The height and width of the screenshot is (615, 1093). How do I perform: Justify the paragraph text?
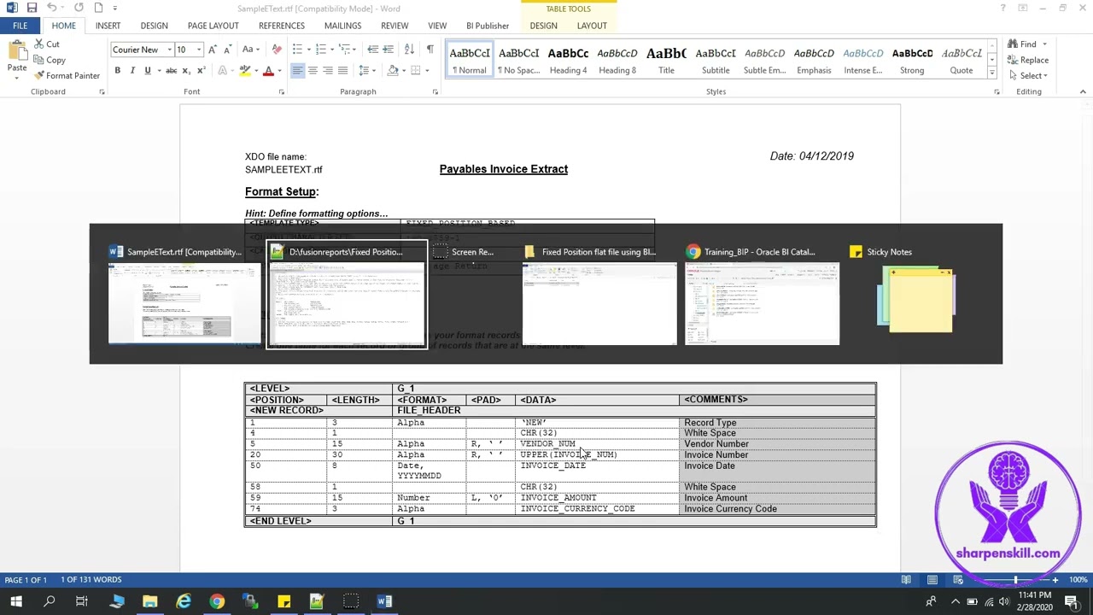coord(342,70)
